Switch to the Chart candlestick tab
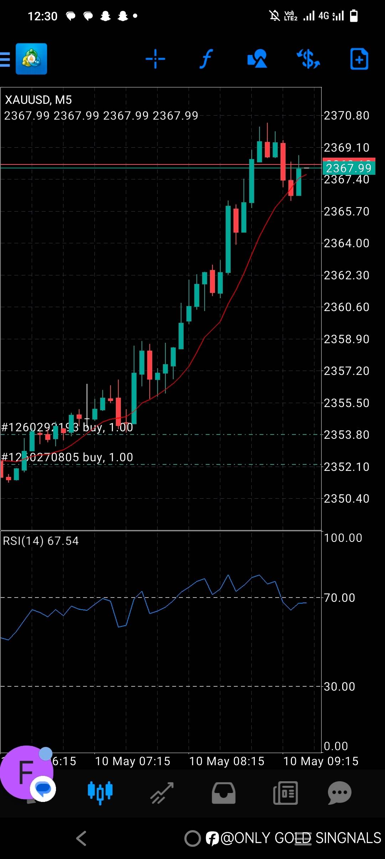 pos(100,793)
